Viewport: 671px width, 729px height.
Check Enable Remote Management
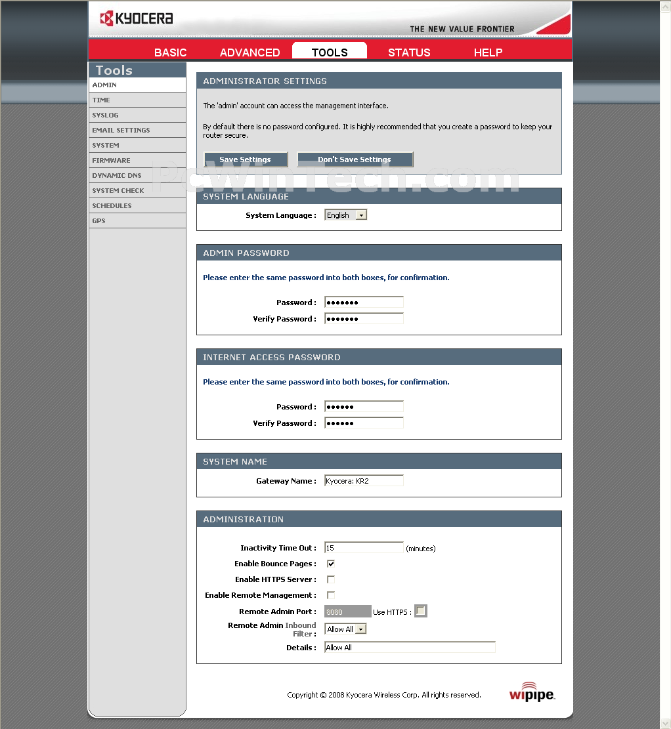coord(331,595)
